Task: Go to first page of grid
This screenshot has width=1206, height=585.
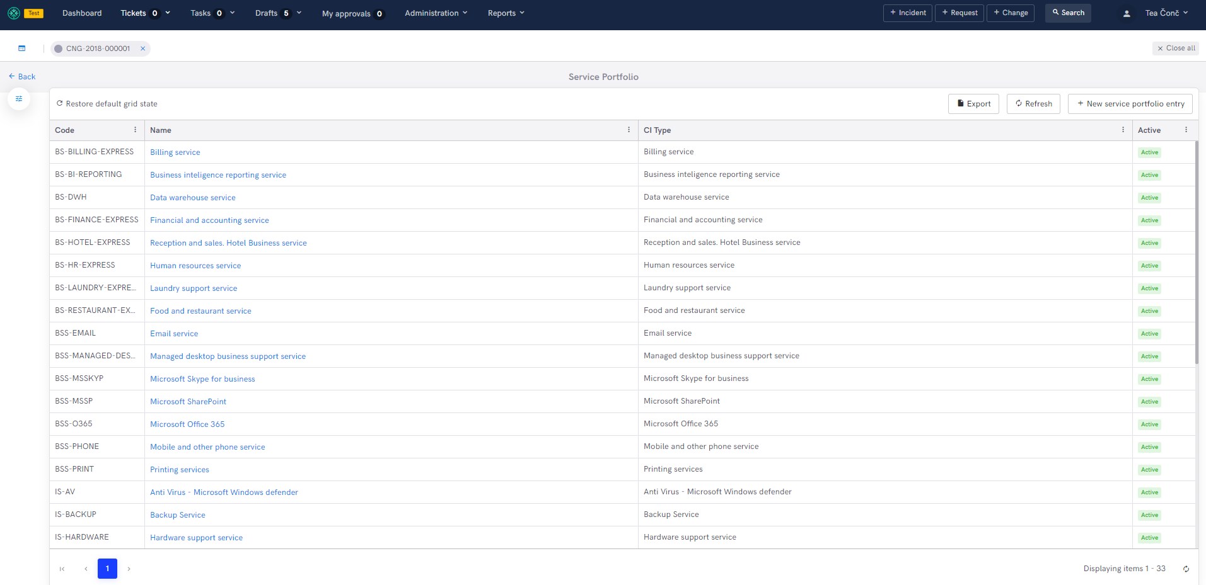Action: (62, 569)
